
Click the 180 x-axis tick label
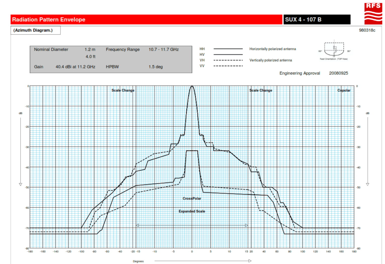pyautogui.click(x=354, y=251)
